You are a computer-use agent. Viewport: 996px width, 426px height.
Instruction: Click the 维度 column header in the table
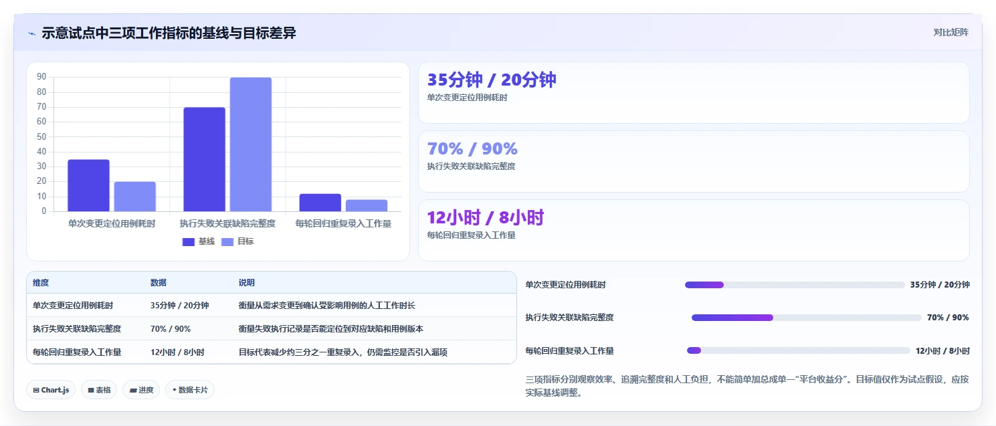(41, 283)
